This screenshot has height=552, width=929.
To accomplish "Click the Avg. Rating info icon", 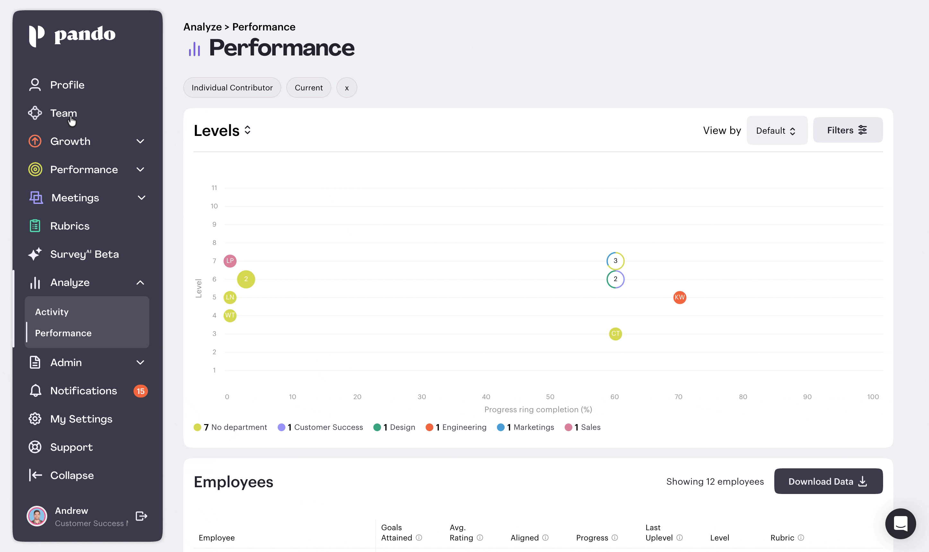I will point(480,538).
